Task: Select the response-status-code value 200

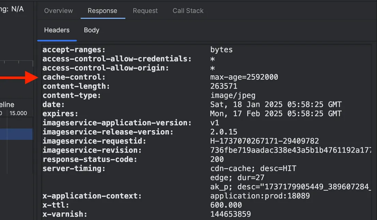Action: tap(217, 159)
